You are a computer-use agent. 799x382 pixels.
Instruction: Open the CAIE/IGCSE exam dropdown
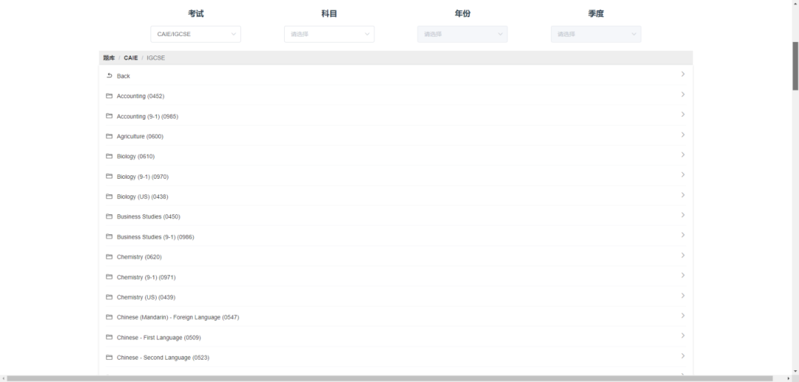pos(195,34)
